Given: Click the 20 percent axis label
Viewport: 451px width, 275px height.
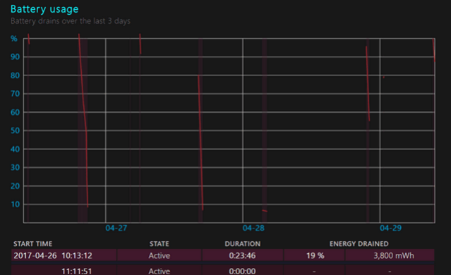Looking at the screenshot, I should (16, 186).
